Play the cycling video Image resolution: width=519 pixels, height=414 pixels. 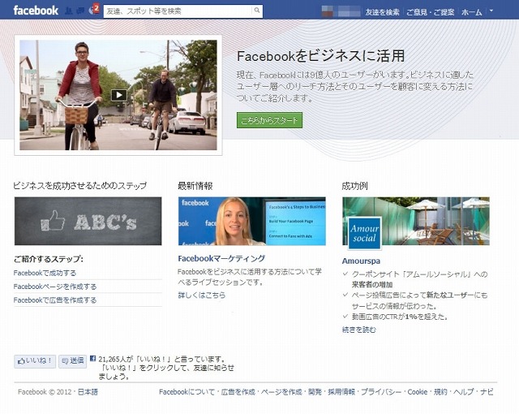click(x=119, y=95)
